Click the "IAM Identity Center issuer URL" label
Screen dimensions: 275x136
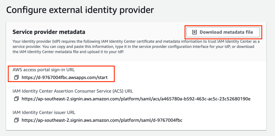[x=44, y=112]
